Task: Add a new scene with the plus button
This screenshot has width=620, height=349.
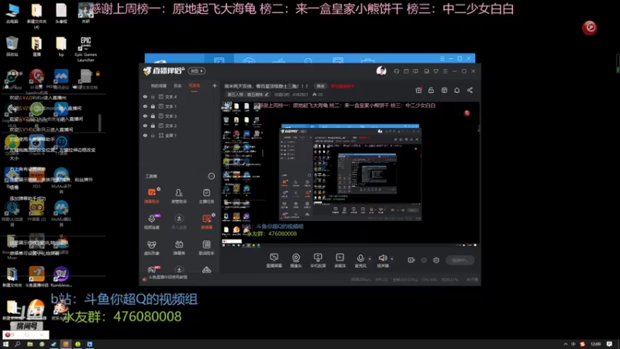Action: [x=215, y=85]
